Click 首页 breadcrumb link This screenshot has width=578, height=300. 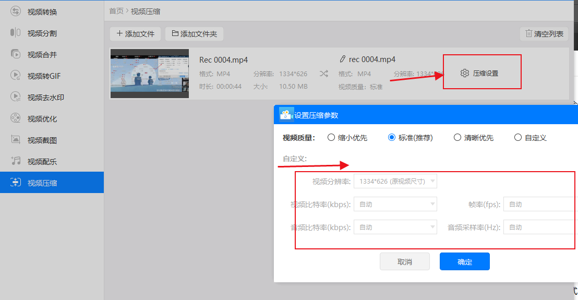tap(116, 11)
